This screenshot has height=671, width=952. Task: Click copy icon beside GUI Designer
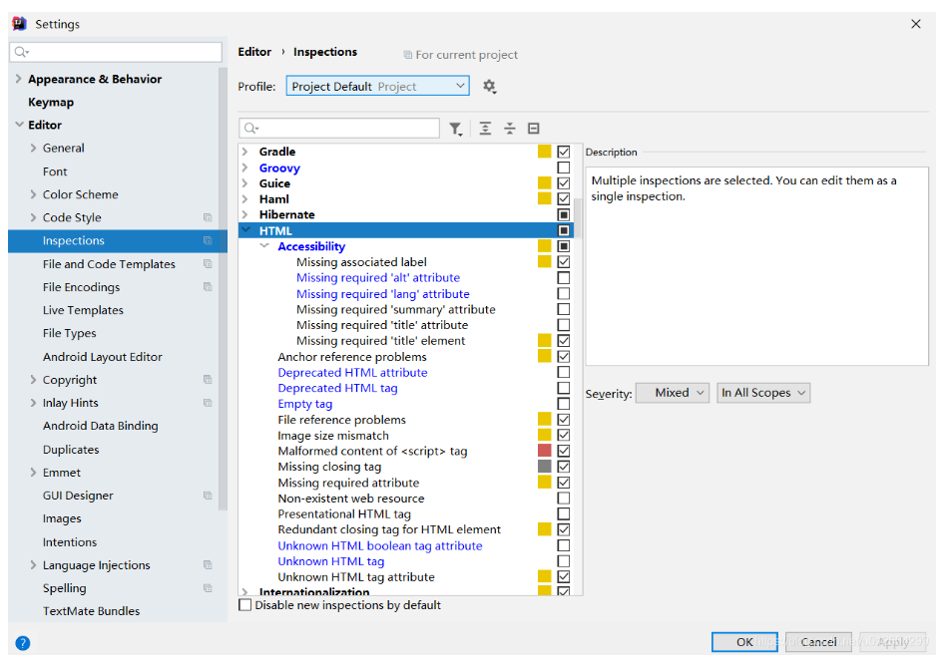click(208, 496)
